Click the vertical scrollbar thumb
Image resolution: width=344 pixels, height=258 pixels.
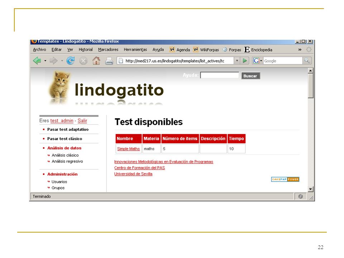[310, 86]
